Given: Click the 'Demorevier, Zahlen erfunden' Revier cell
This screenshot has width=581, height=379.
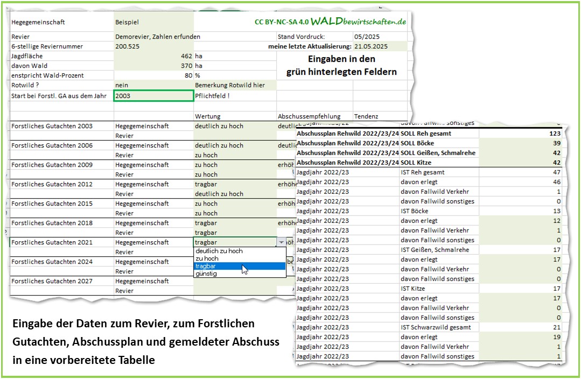Looking at the screenshot, I should click(158, 37).
